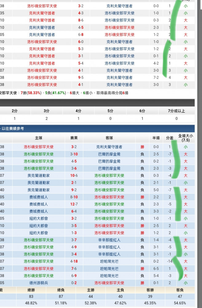Select the 4-3 score cell
This screenshot has width=202, height=308.
coord(81,13)
